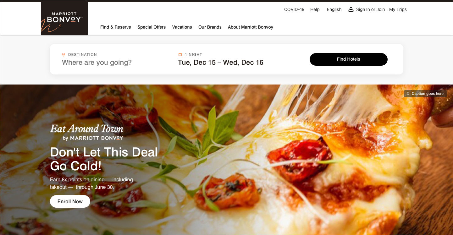Select the Tue, Dec 15 – Wed, Dec 16 dates
This screenshot has height=235, width=453.
221,63
